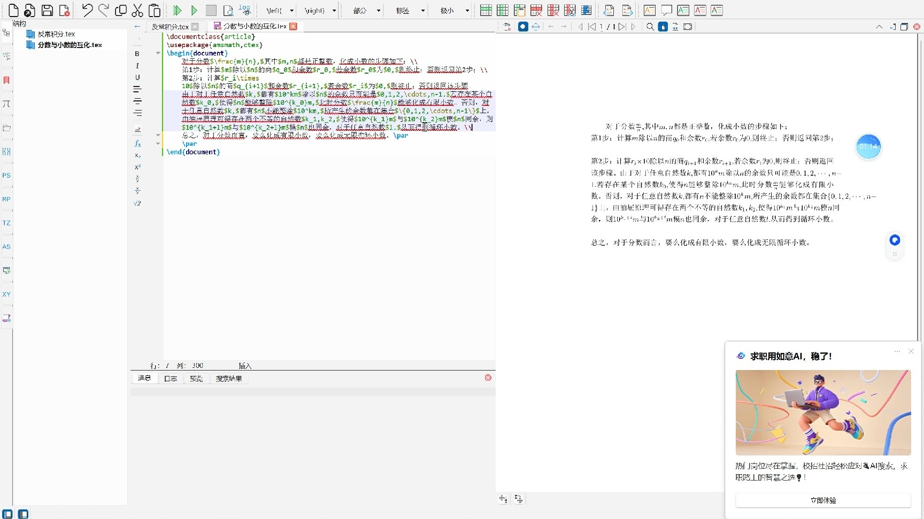Open the 预览 preview tab
The width and height of the screenshot is (924, 519).
coord(196,378)
